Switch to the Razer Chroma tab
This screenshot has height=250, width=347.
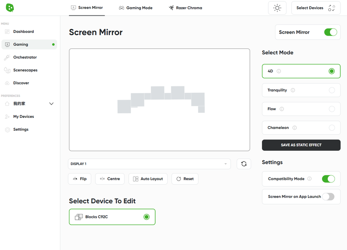tap(186, 8)
